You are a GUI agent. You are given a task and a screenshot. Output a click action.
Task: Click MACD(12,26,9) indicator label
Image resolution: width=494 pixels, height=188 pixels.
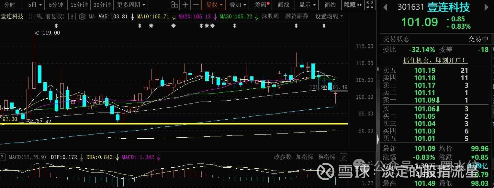point(28,157)
